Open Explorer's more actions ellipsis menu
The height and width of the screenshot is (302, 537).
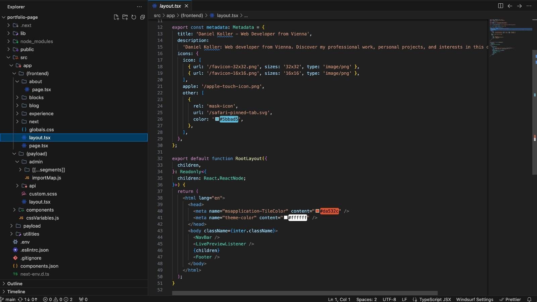[139, 7]
